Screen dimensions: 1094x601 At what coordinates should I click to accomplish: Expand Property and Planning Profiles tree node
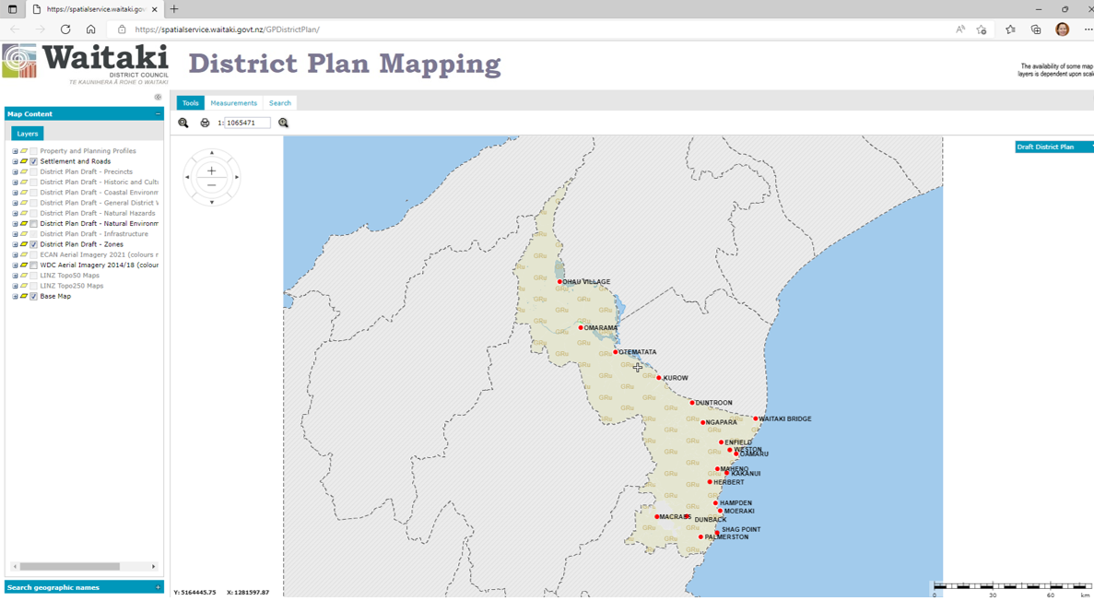click(x=15, y=151)
